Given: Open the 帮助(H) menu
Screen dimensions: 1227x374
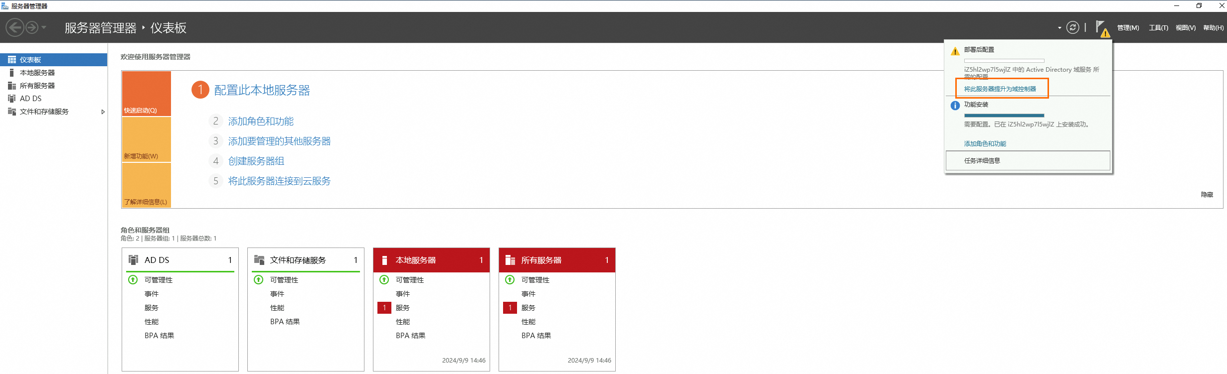Looking at the screenshot, I should [x=1213, y=28].
